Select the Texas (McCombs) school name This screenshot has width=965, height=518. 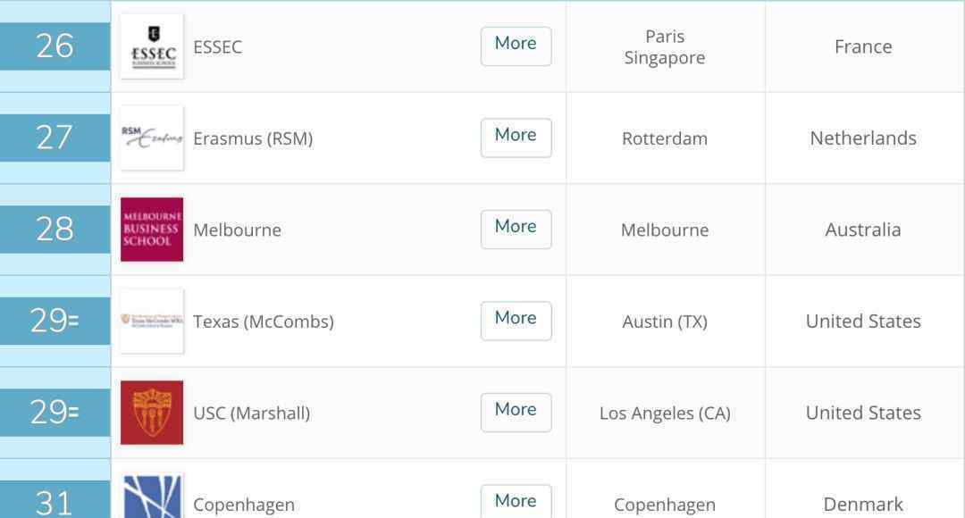click(x=264, y=322)
